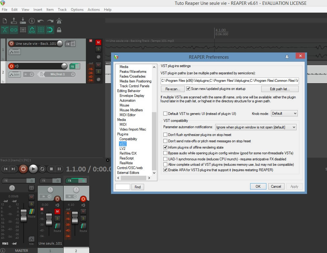Click the New Project toolbar icon
Screen dimensions: 327x253
[5, 21]
